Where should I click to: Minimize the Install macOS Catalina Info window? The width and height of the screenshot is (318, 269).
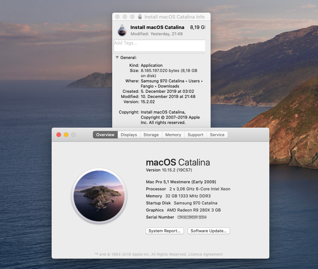[x=125, y=17]
